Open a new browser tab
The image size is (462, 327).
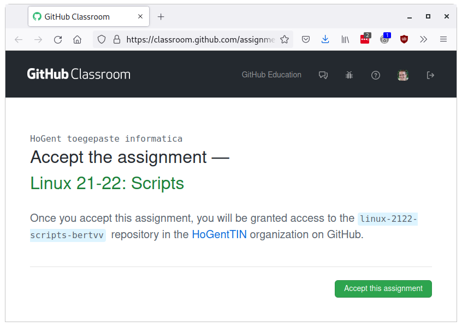(161, 17)
